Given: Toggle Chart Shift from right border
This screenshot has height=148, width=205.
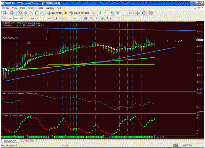Looking at the screenshot, I should pyautogui.click(x=130, y=13).
